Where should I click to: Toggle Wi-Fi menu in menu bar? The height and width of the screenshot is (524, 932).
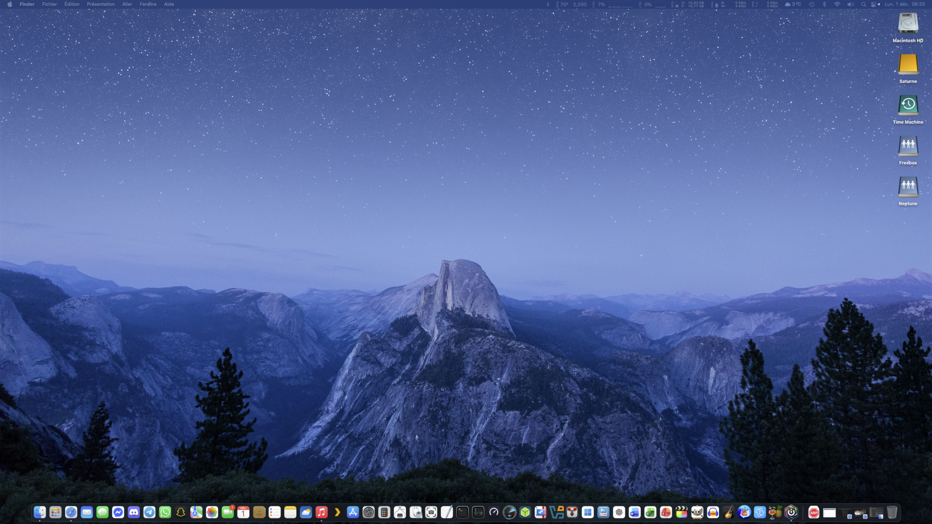click(x=837, y=4)
